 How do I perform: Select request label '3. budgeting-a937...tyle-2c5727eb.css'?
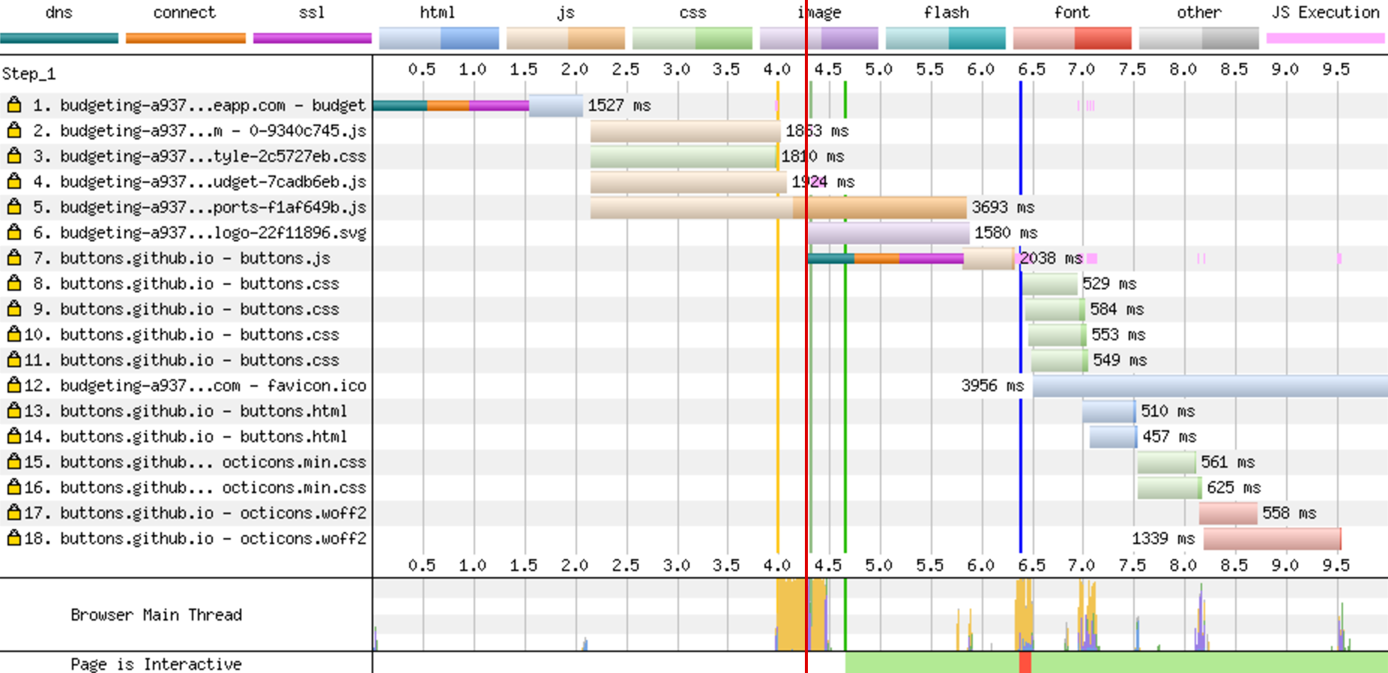pyautogui.click(x=199, y=156)
